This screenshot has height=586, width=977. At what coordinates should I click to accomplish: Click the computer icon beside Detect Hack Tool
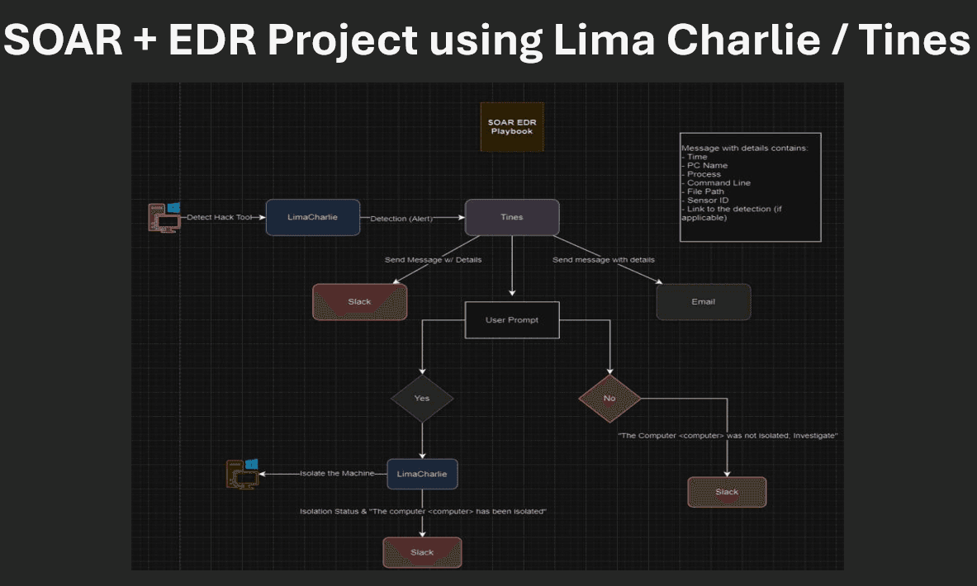click(x=164, y=218)
